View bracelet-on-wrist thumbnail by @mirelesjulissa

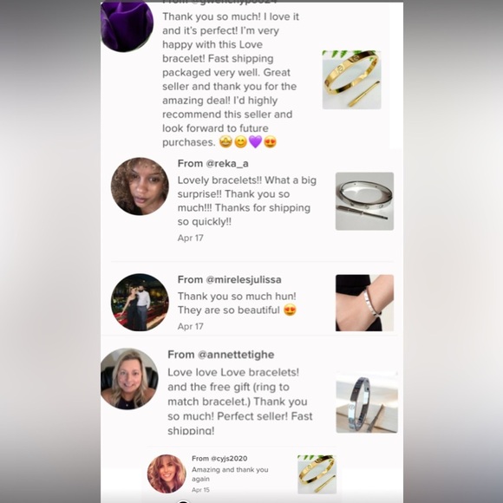364,303
